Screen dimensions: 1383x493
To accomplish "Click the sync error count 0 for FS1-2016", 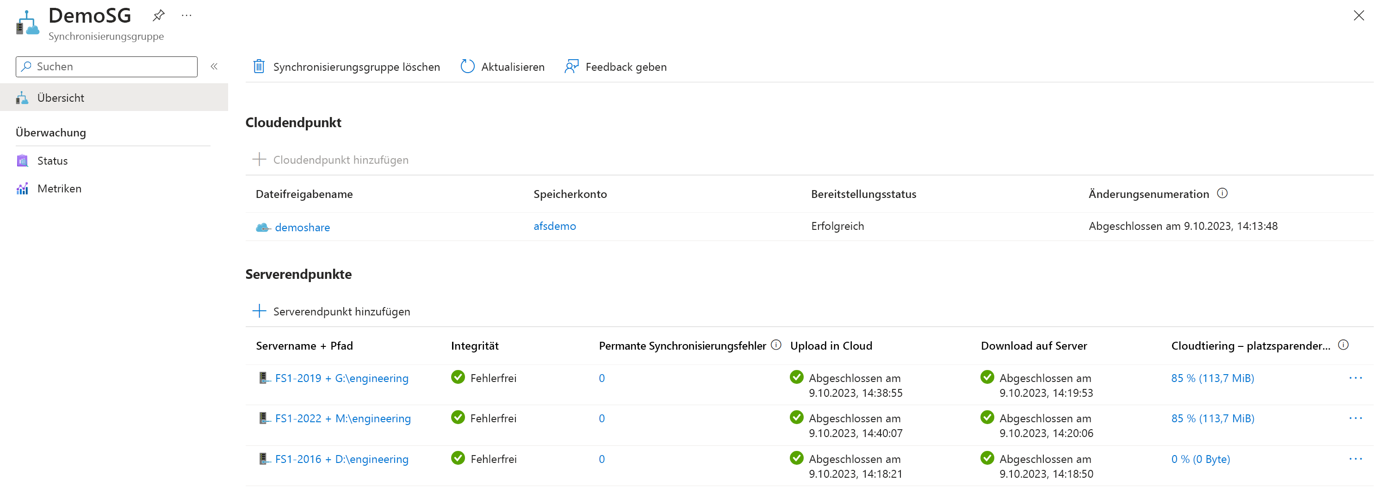I will [x=602, y=459].
